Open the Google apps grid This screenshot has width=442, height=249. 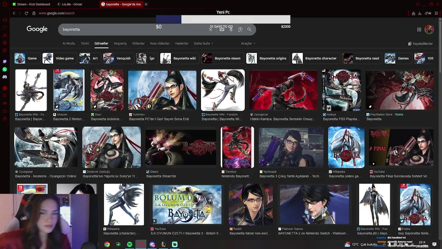(x=419, y=29)
